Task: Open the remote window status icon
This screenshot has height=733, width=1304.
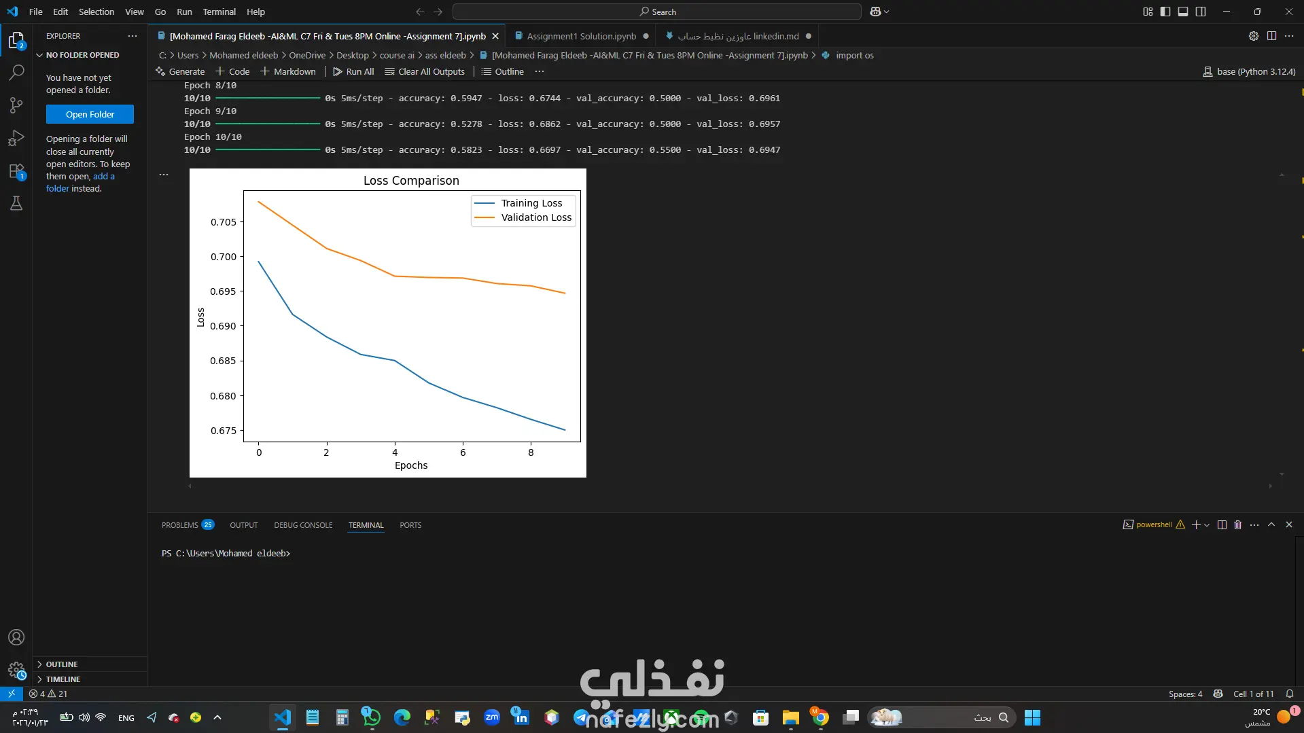Action: 12,694
